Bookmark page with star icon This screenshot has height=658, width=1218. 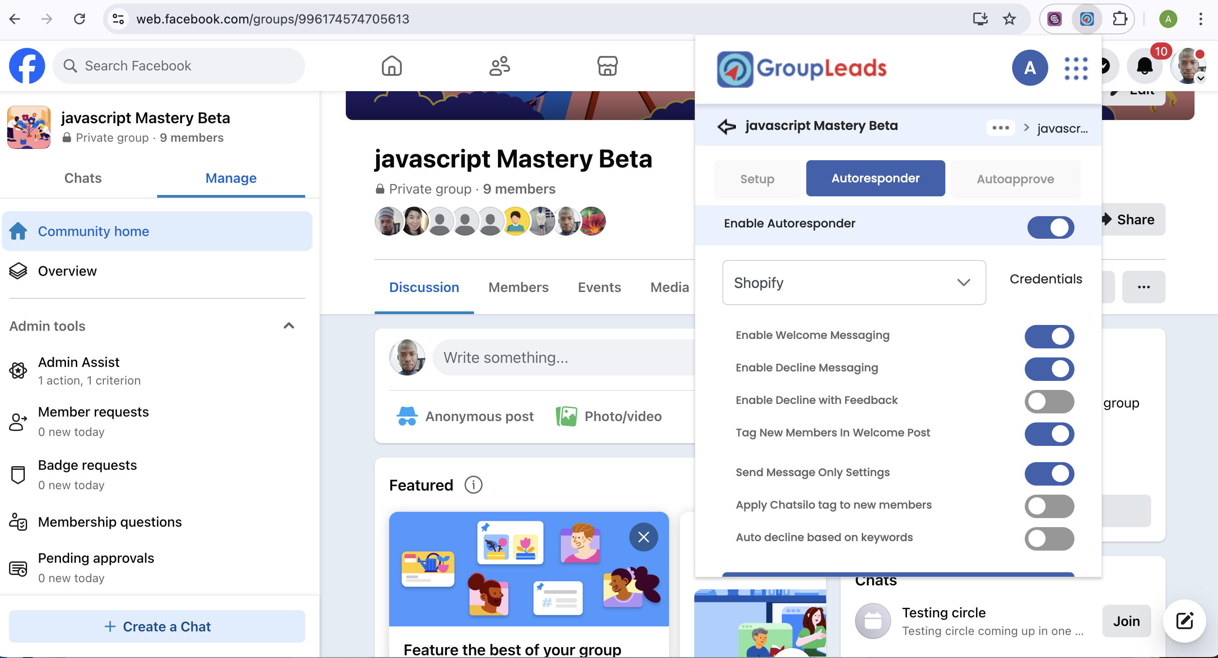(x=1009, y=19)
